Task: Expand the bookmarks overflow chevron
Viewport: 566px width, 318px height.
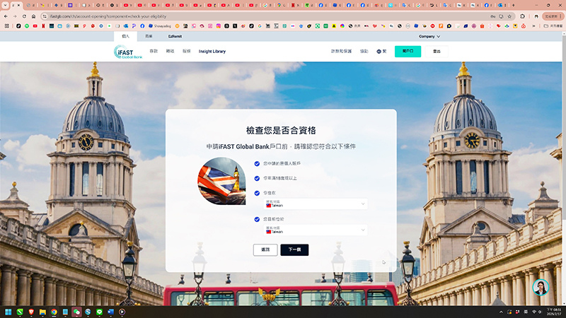Action: click(x=534, y=26)
